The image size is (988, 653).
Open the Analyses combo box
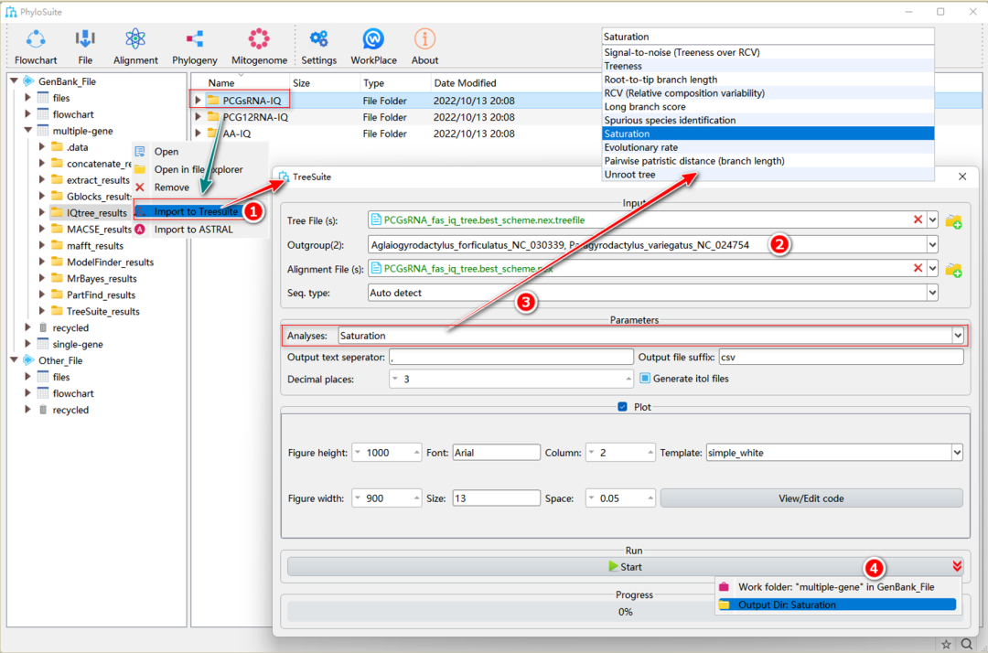651,336
